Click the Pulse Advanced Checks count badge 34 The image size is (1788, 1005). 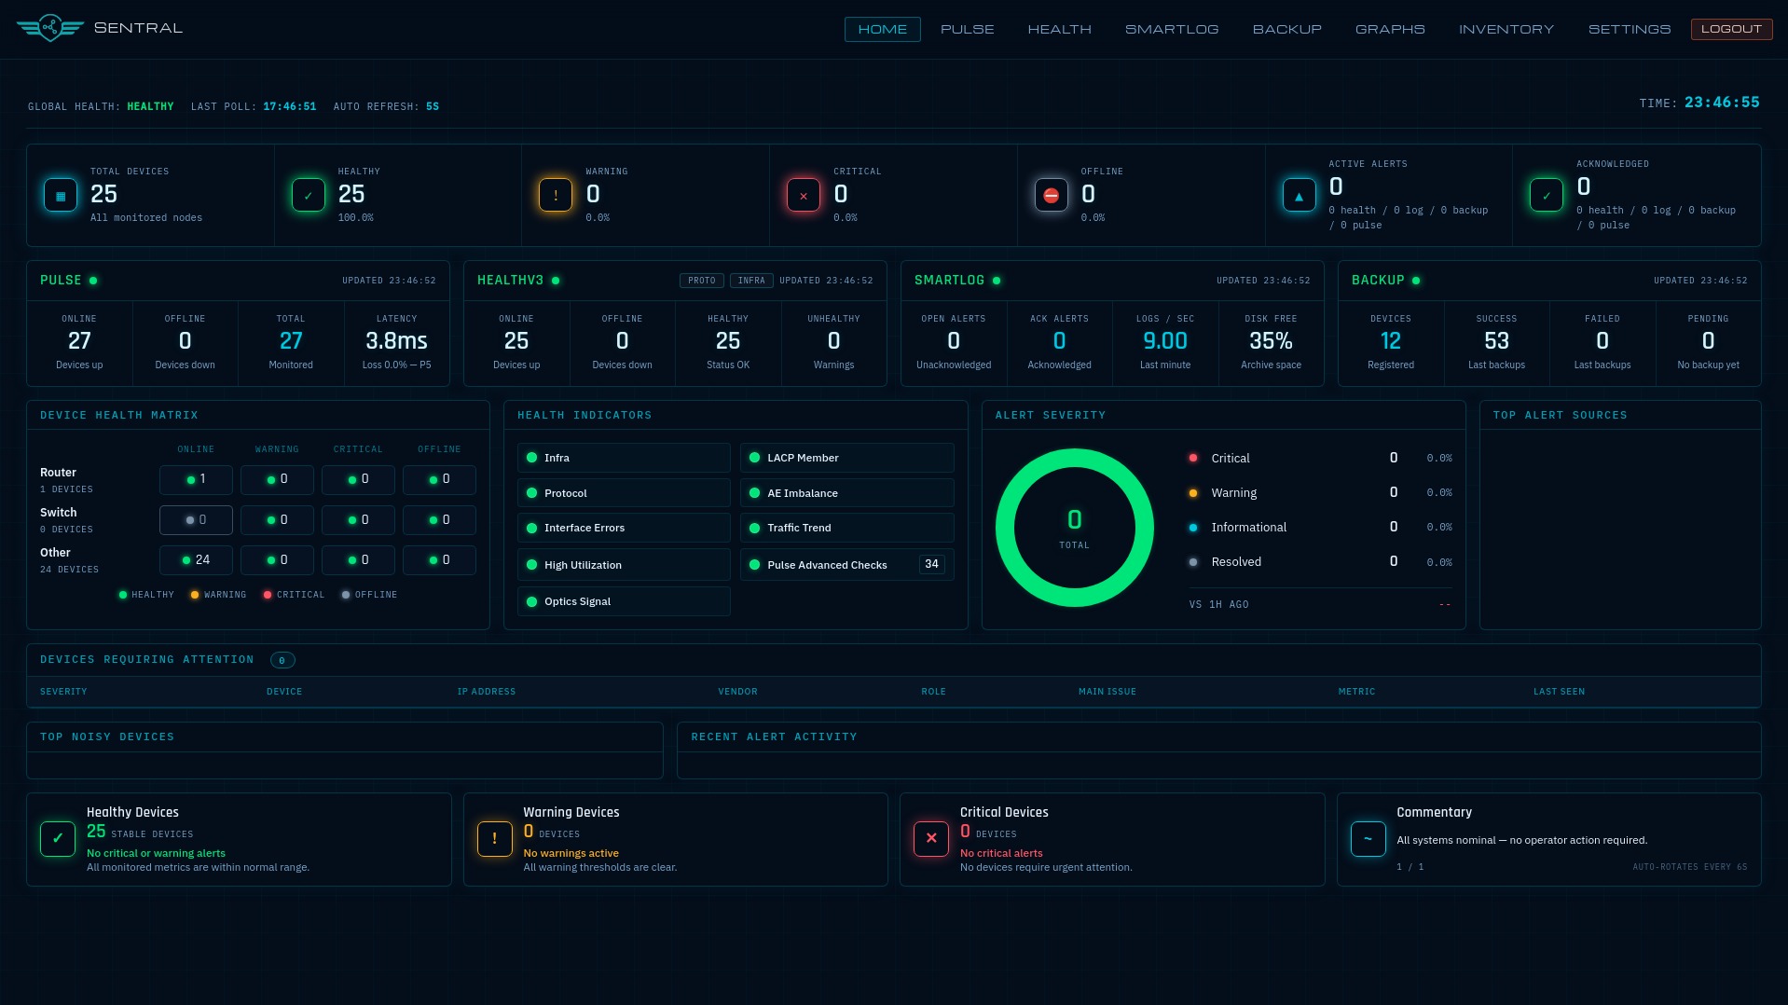pos(931,564)
